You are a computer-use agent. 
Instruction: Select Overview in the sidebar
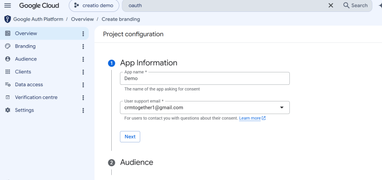click(x=44, y=33)
